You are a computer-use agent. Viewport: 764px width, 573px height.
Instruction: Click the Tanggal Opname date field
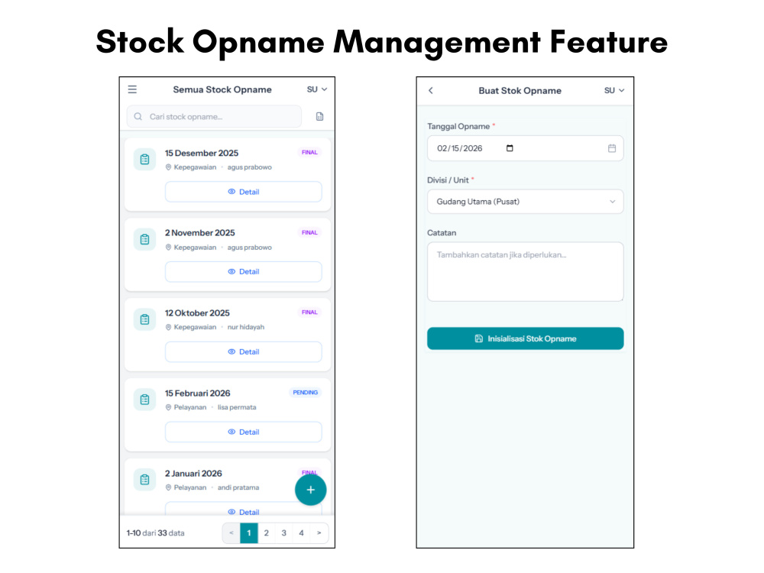pyautogui.click(x=526, y=148)
